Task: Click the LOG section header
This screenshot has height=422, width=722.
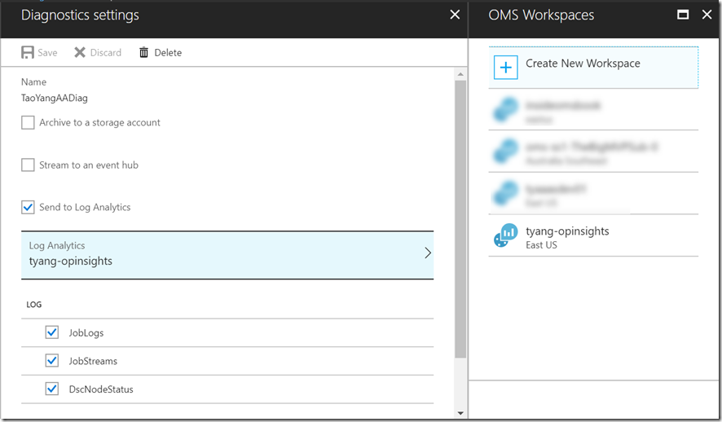Action: pos(34,304)
